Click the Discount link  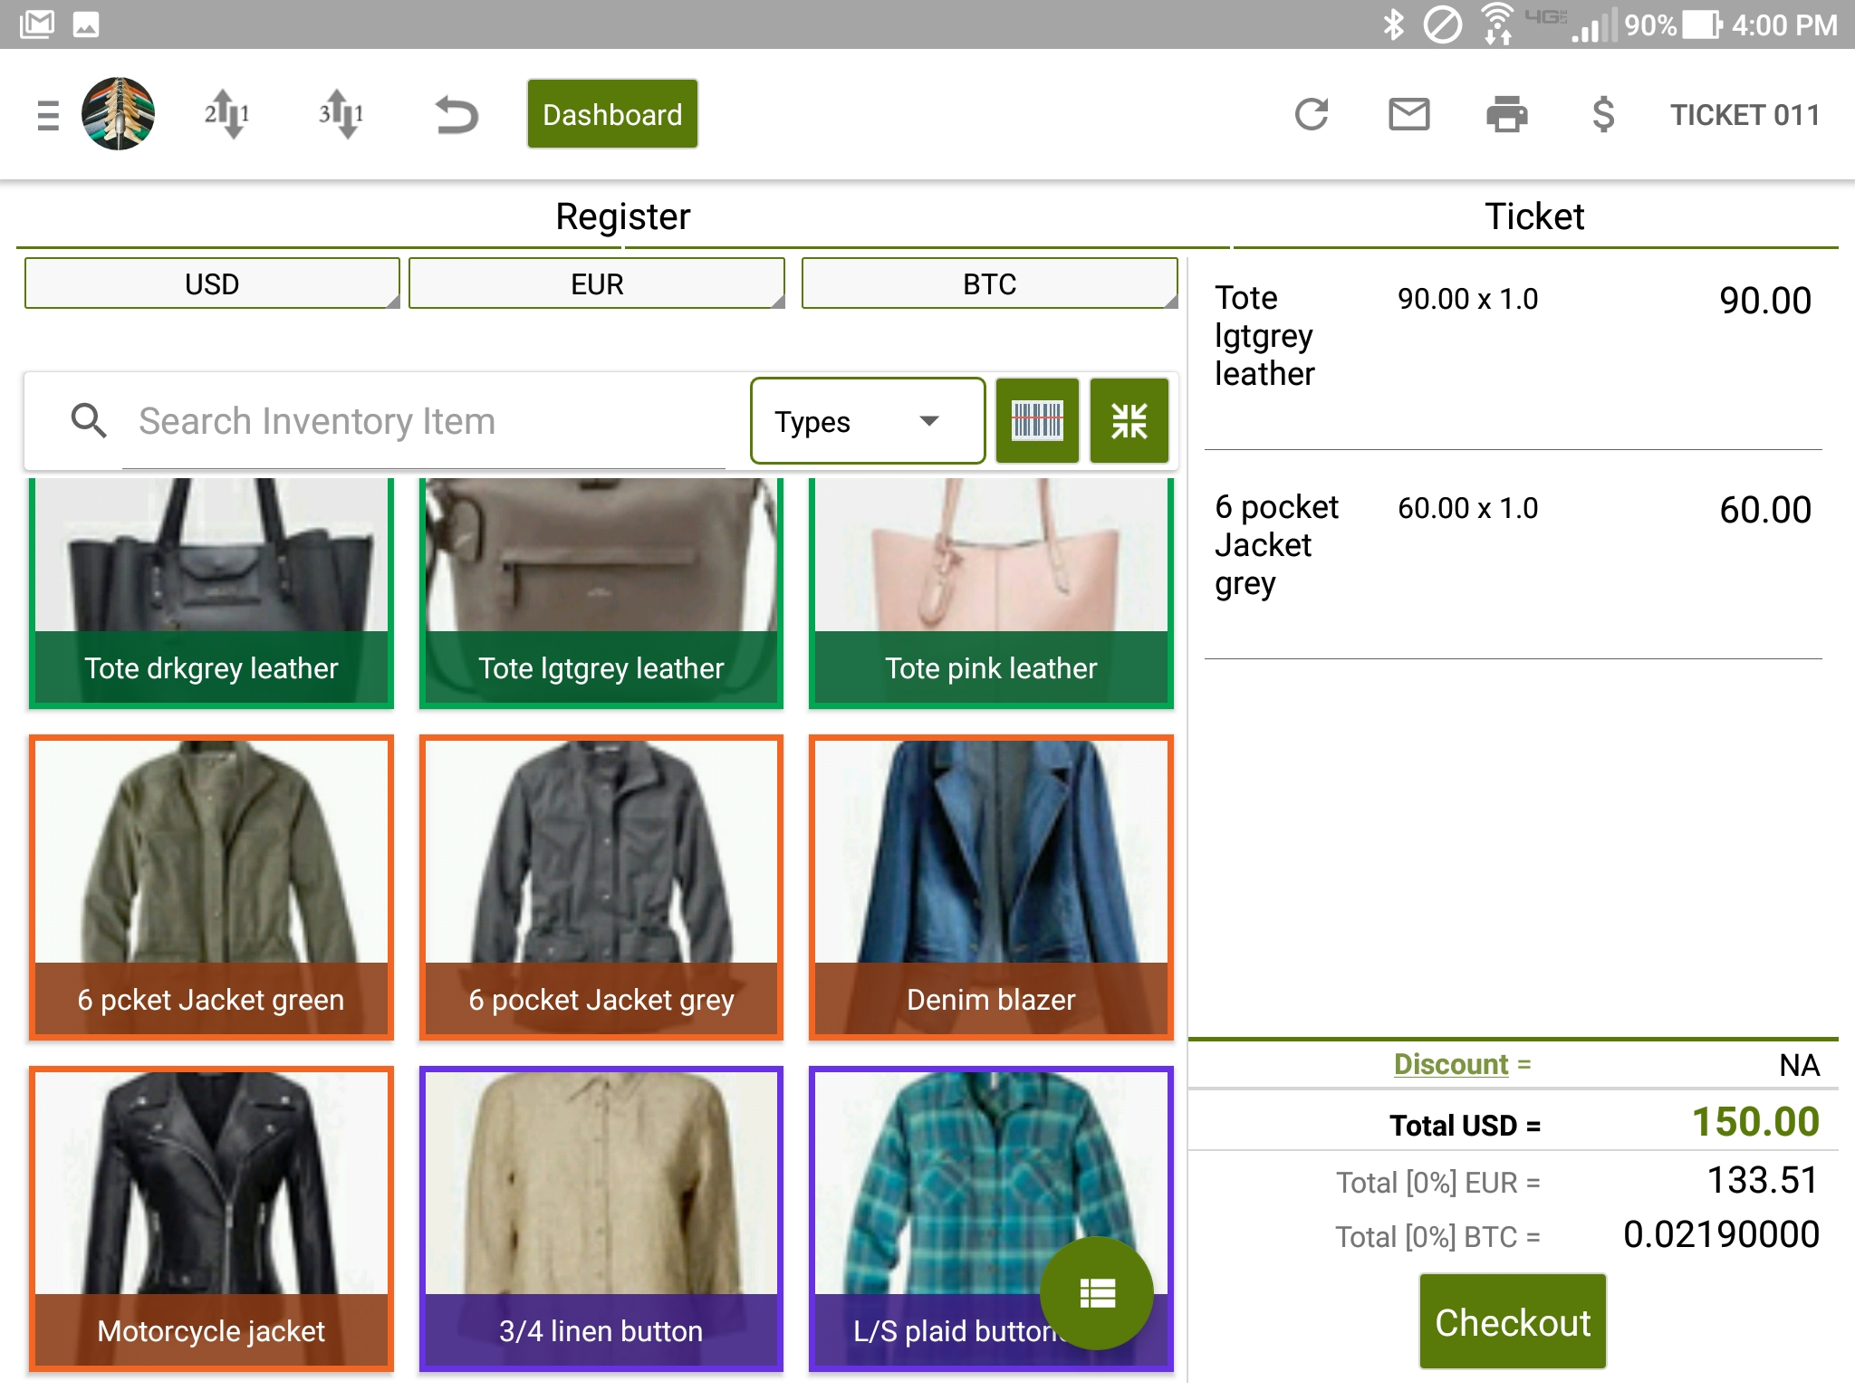[x=1450, y=1064]
